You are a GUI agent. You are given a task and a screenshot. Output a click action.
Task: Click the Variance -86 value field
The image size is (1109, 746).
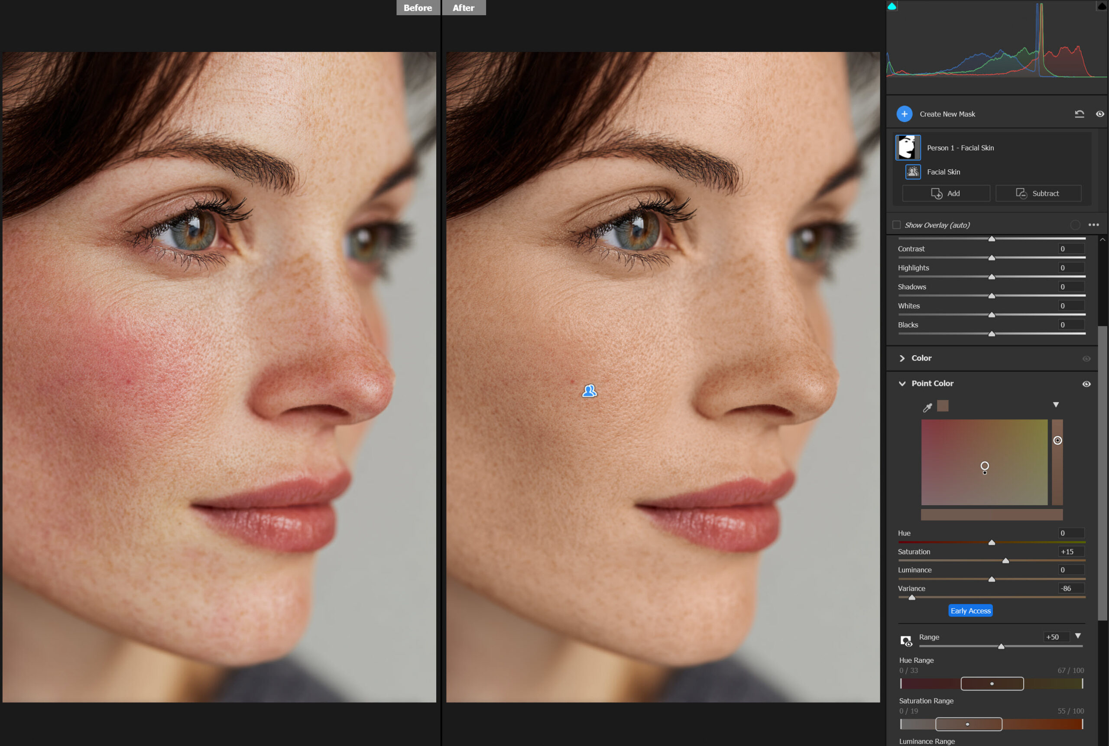(x=1071, y=588)
